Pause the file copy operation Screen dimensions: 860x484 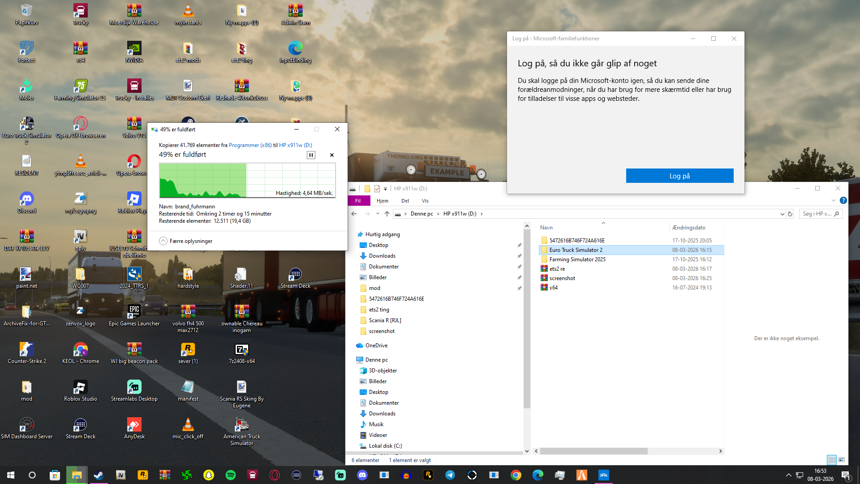311,155
